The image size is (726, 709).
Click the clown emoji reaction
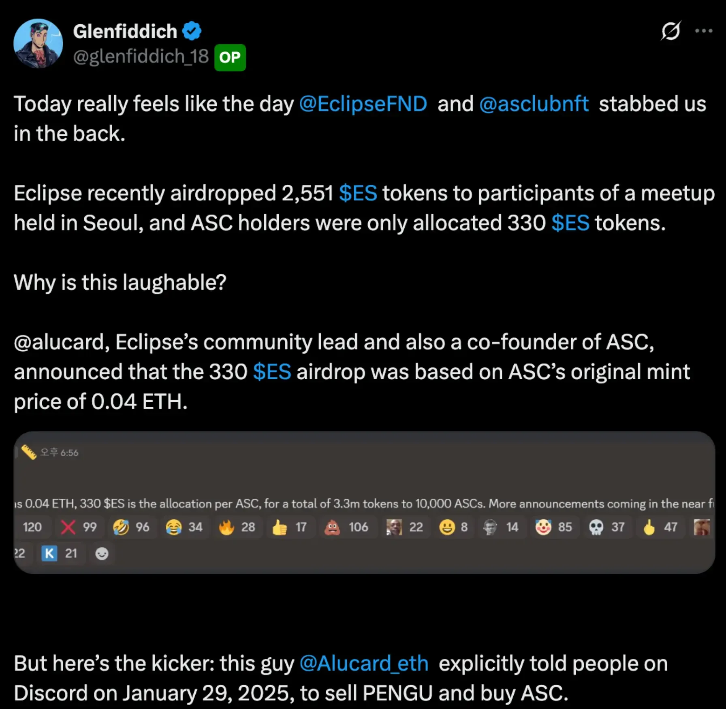tap(553, 527)
